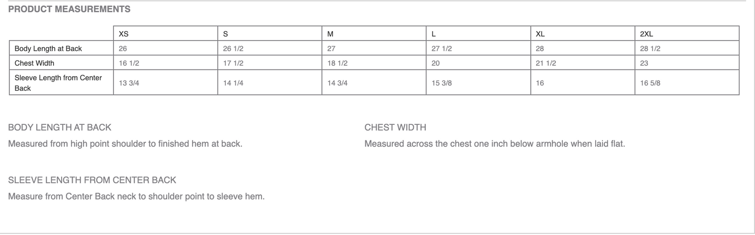This screenshot has width=755, height=235.
Task: Click the XL body length cell showing 28
Action: (540, 49)
